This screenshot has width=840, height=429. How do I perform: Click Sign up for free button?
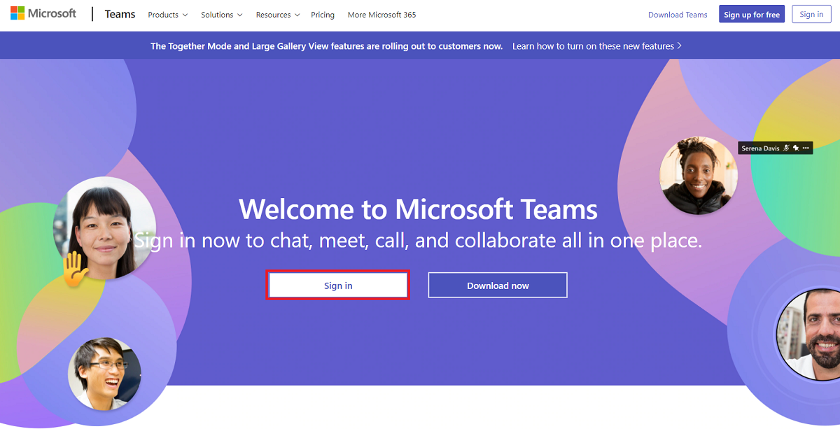click(752, 15)
